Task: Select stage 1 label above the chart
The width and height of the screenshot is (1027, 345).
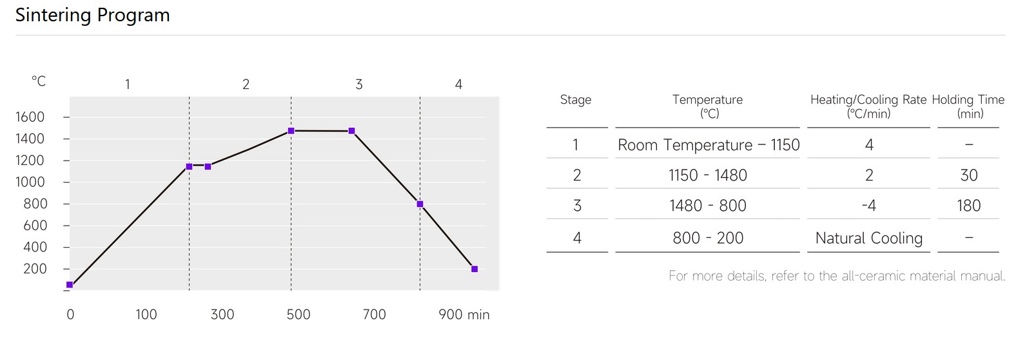Action: coord(128,84)
